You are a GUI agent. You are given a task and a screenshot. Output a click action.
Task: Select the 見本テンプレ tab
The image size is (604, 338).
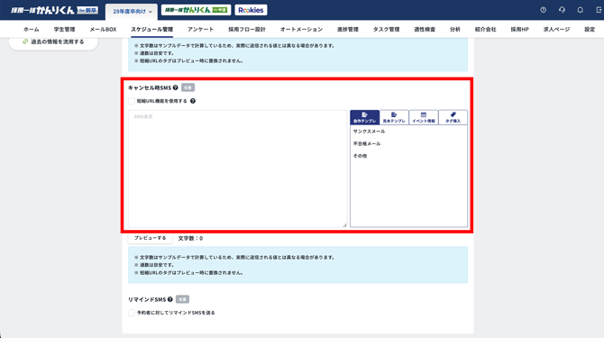[x=394, y=117]
